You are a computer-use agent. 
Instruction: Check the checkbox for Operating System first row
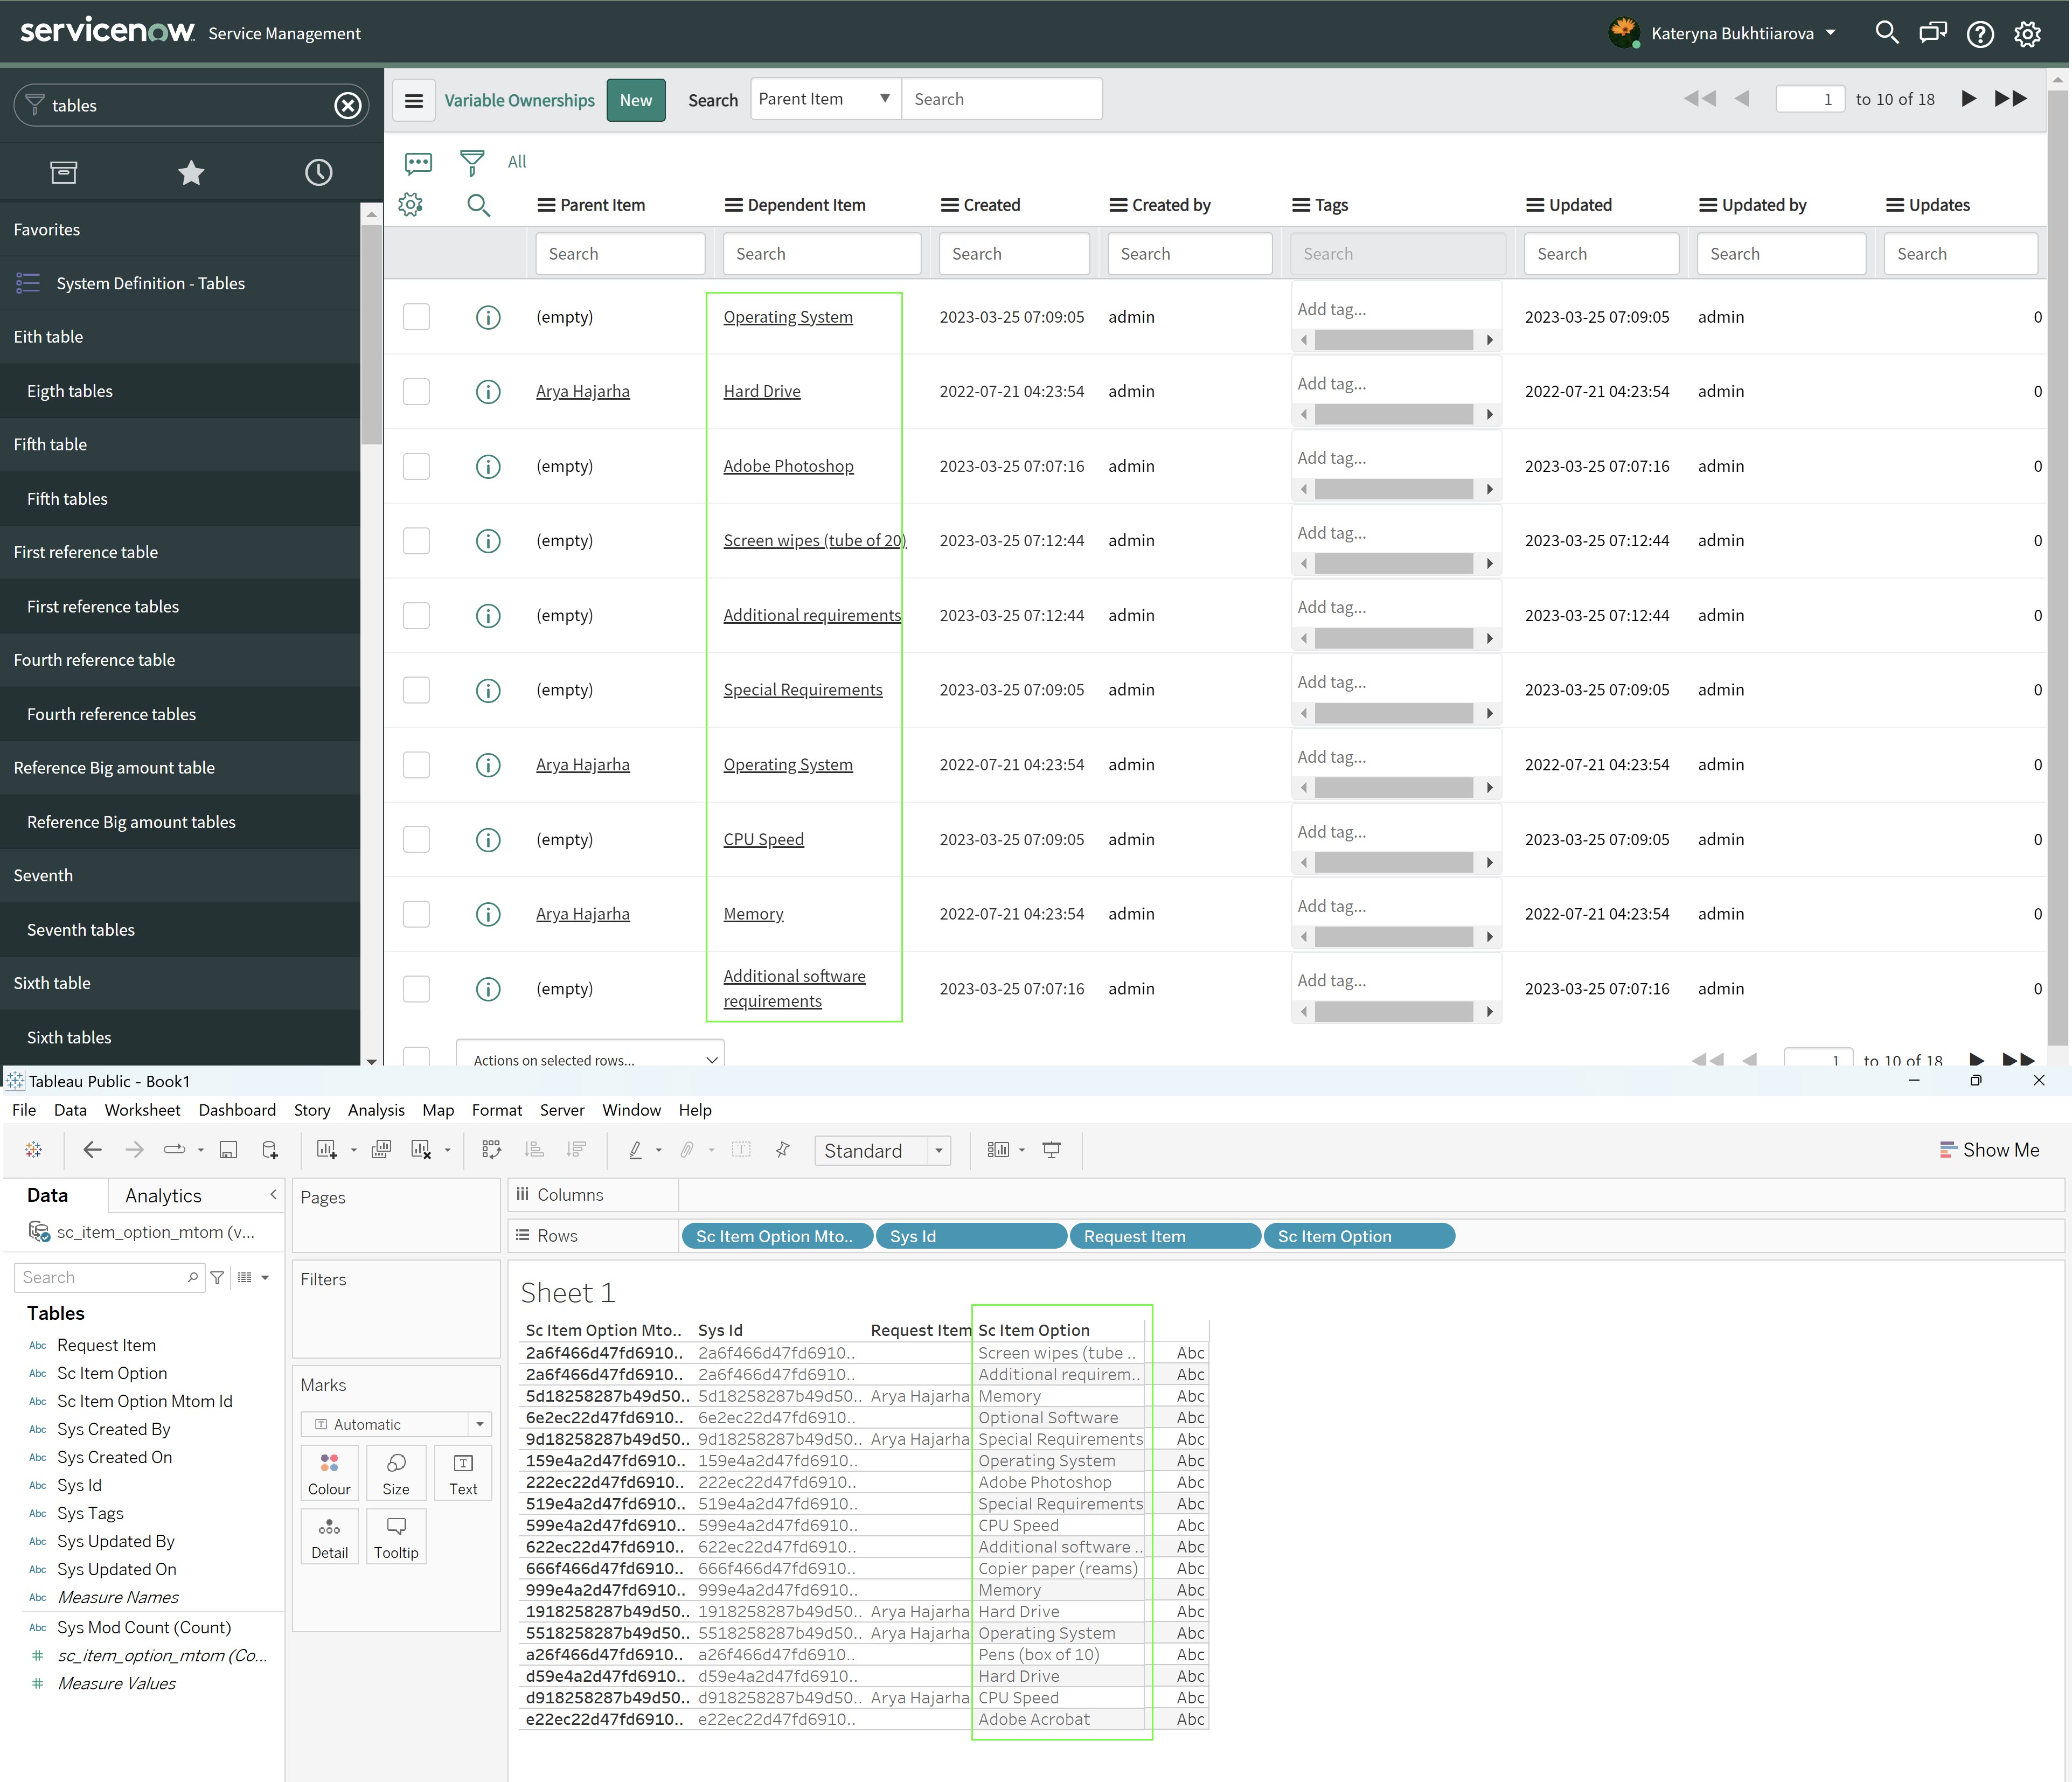(416, 317)
